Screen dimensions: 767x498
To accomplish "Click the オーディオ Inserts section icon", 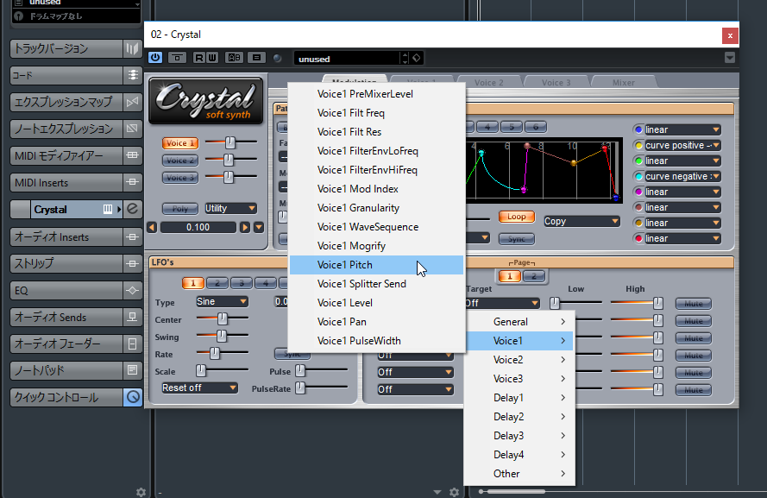I will (132, 236).
